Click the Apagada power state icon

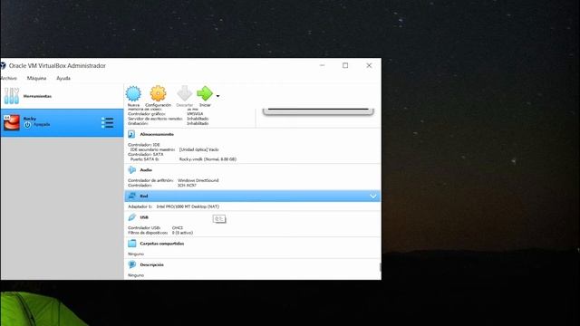pyautogui.click(x=27, y=125)
